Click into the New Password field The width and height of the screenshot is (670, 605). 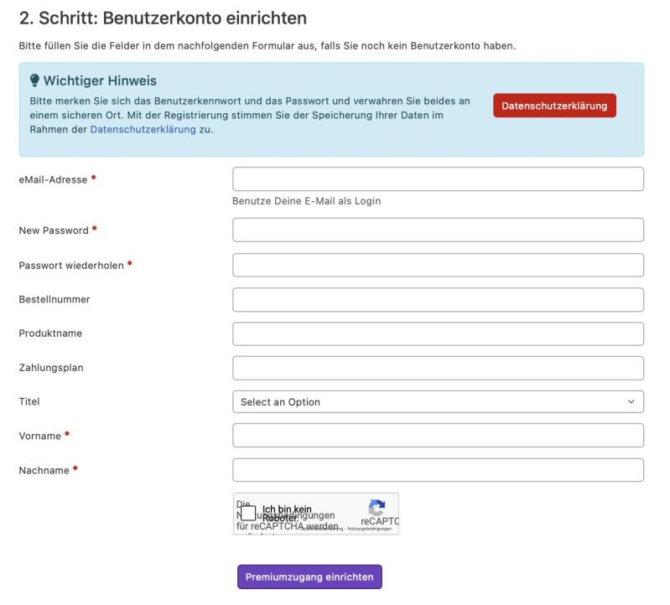coord(438,230)
